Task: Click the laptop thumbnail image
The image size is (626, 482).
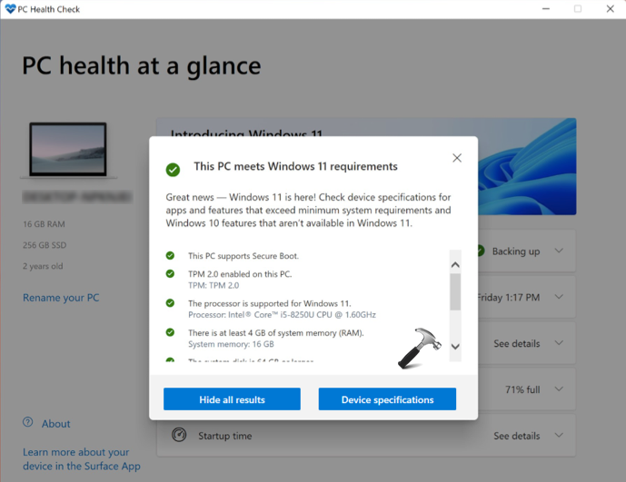Action: click(x=67, y=152)
